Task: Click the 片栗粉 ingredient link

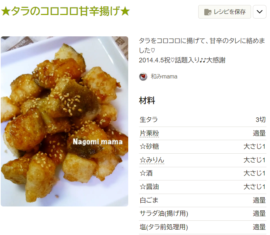Action: coord(149,133)
